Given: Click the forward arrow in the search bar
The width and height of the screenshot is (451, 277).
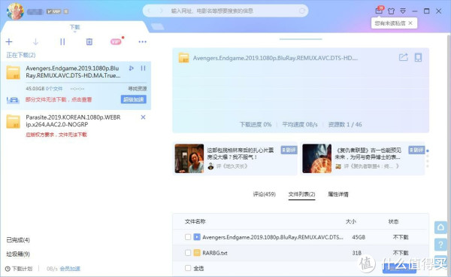Looking at the screenshot, I should (161, 11).
